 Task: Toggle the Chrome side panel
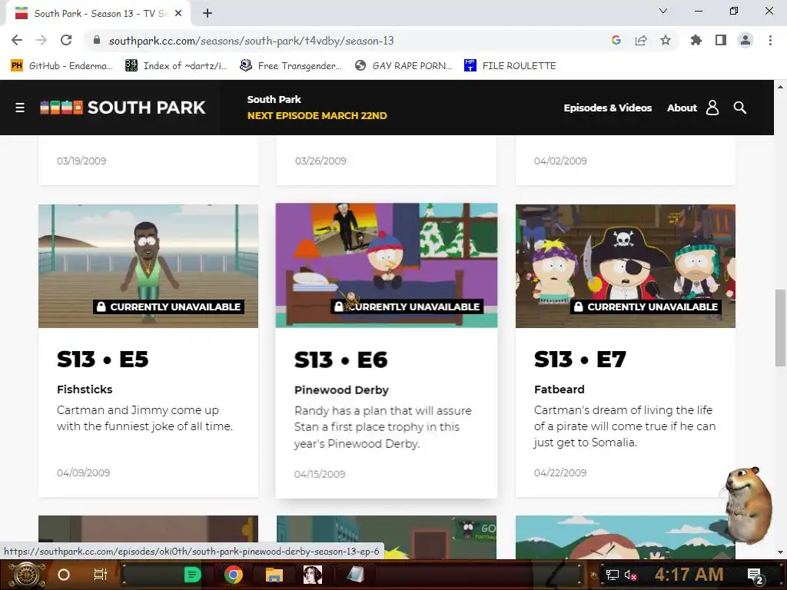click(721, 40)
